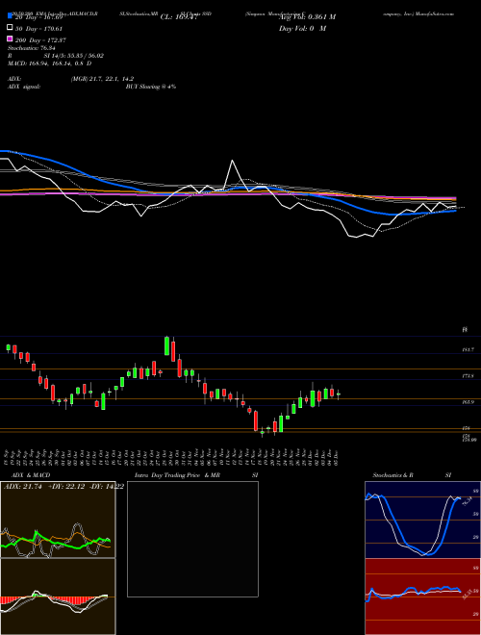Click the 'SI 14/3: 55.35 / 56.02' value

(x=76, y=56)
